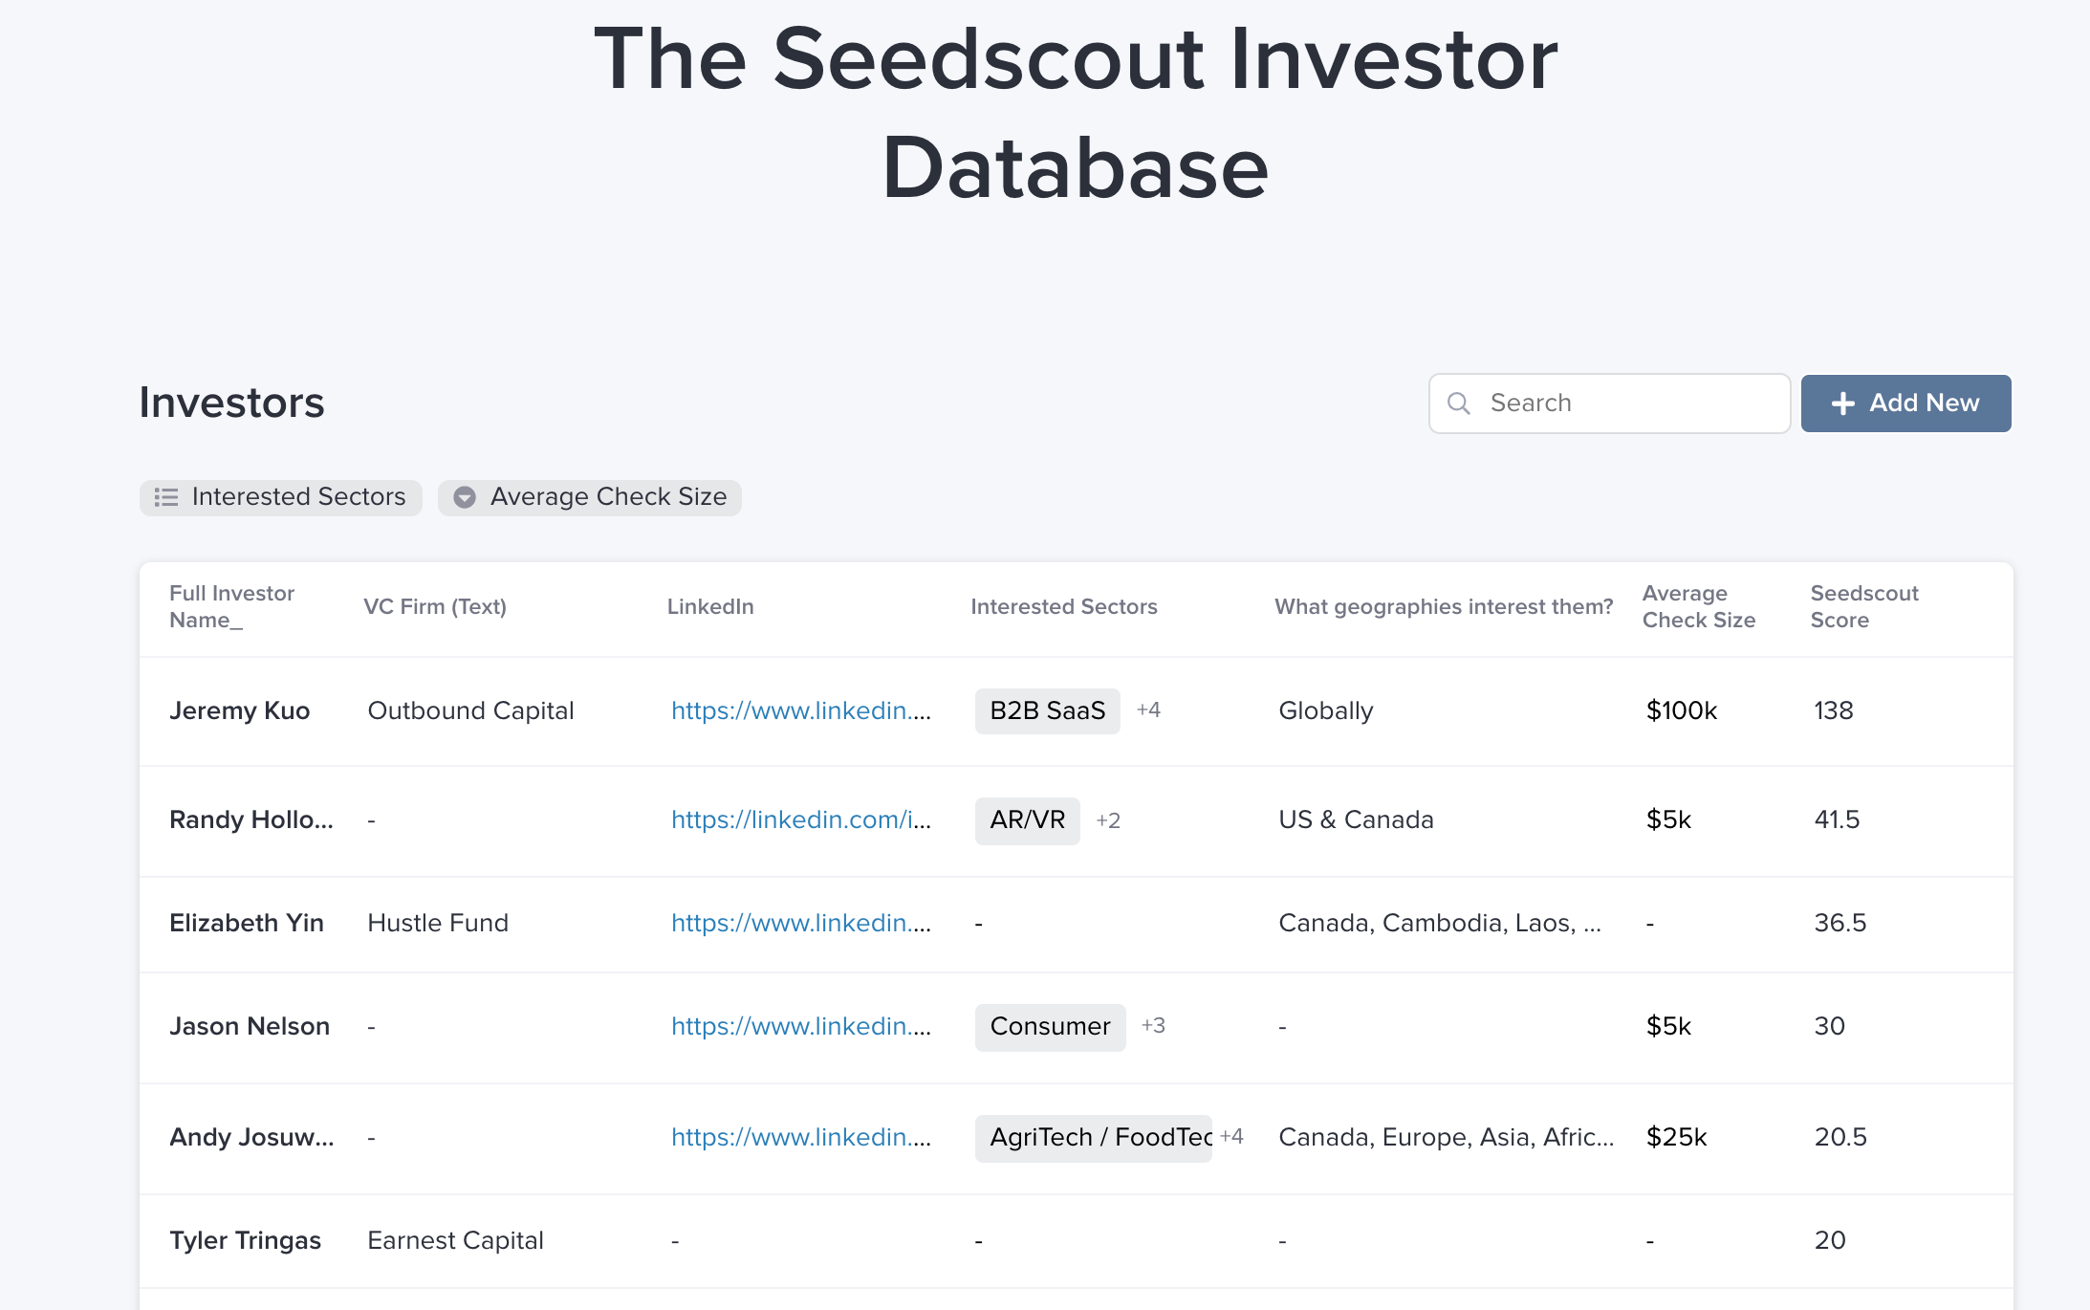Open Randy Hollo's linkedin.com link

(801, 819)
